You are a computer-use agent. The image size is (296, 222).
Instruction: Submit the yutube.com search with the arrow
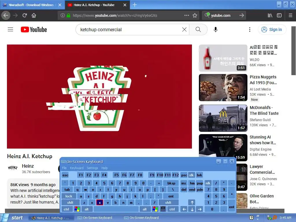click(x=242, y=16)
